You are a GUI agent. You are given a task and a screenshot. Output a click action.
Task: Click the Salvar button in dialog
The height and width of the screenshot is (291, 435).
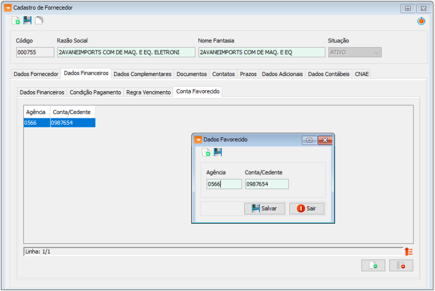tap(265, 208)
